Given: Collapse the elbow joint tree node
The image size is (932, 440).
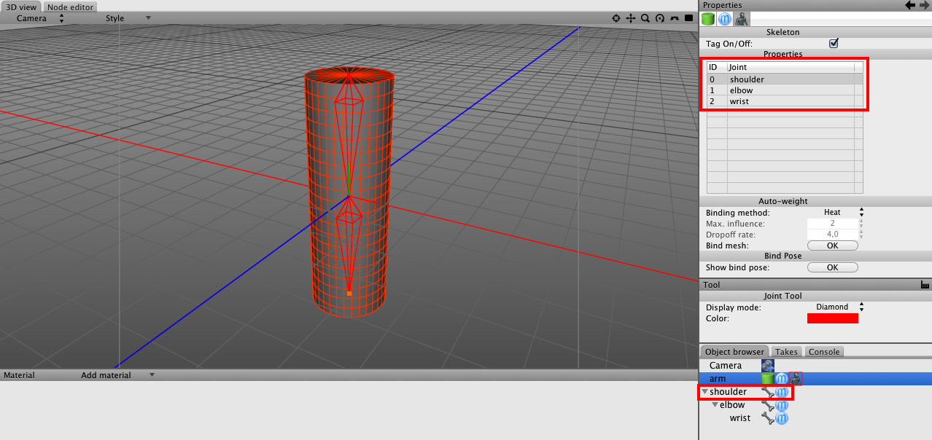Looking at the screenshot, I should coord(715,405).
